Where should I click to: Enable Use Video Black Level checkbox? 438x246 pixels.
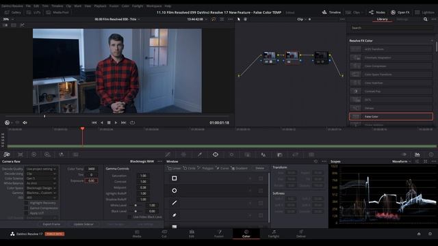click(x=129, y=217)
